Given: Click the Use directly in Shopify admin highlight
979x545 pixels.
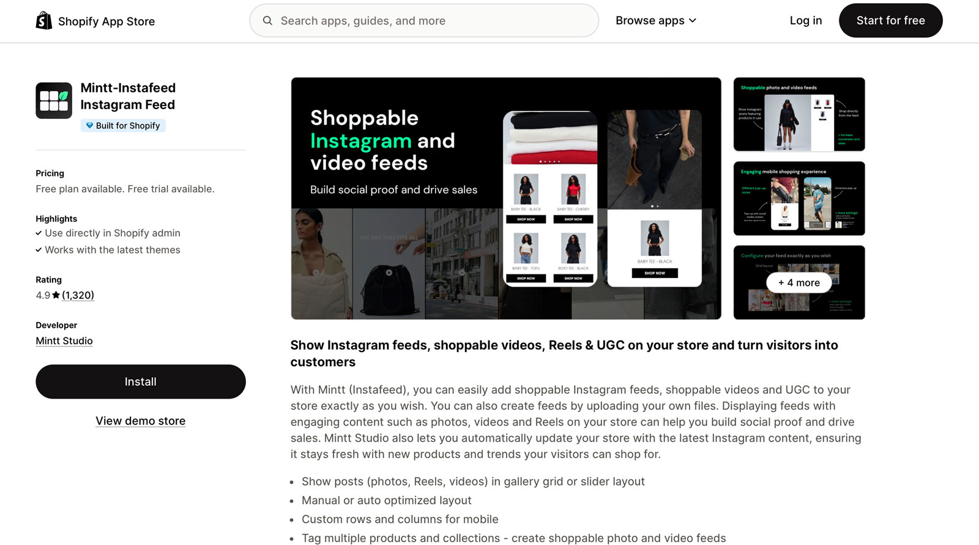Looking at the screenshot, I should [113, 233].
